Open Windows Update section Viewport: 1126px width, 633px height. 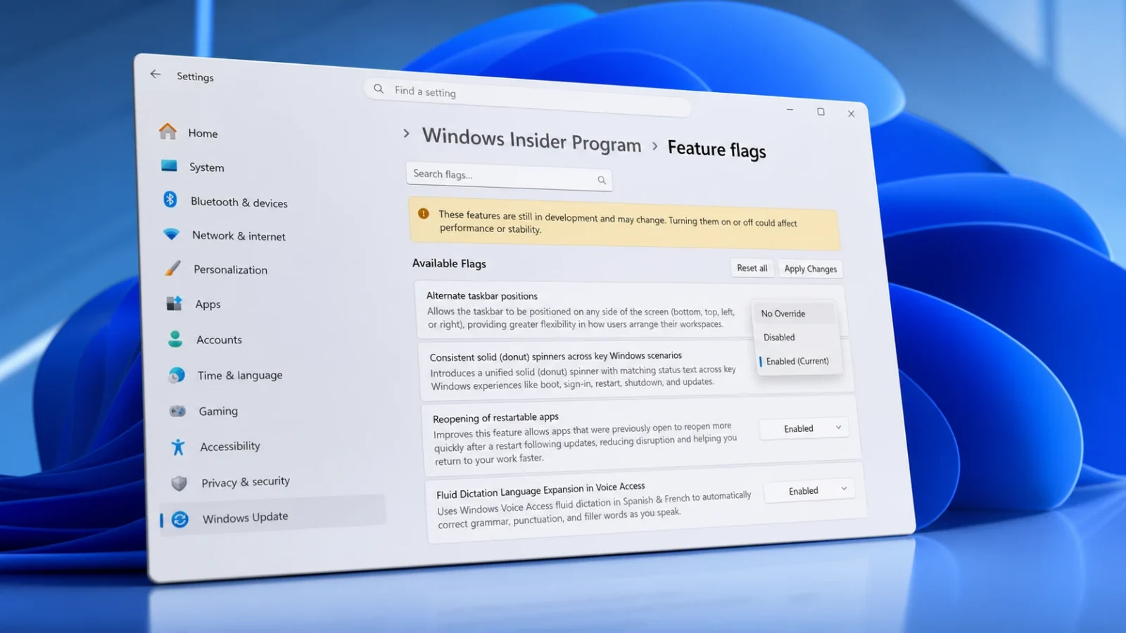point(246,518)
